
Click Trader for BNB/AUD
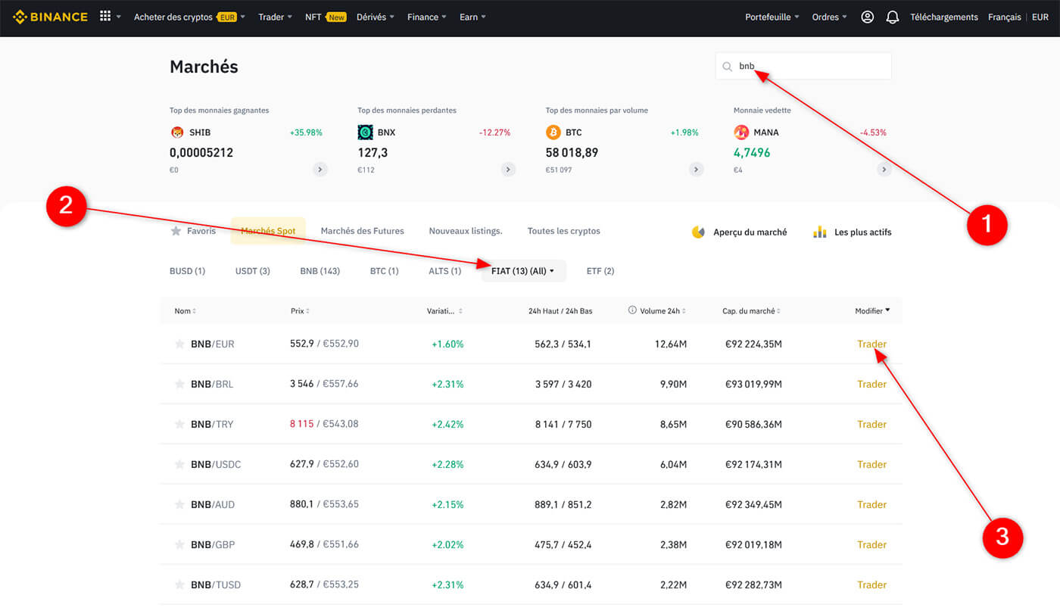coord(871,504)
